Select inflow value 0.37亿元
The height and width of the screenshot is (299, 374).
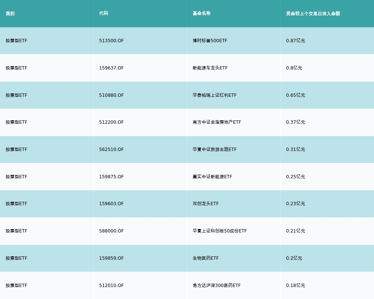(x=295, y=122)
